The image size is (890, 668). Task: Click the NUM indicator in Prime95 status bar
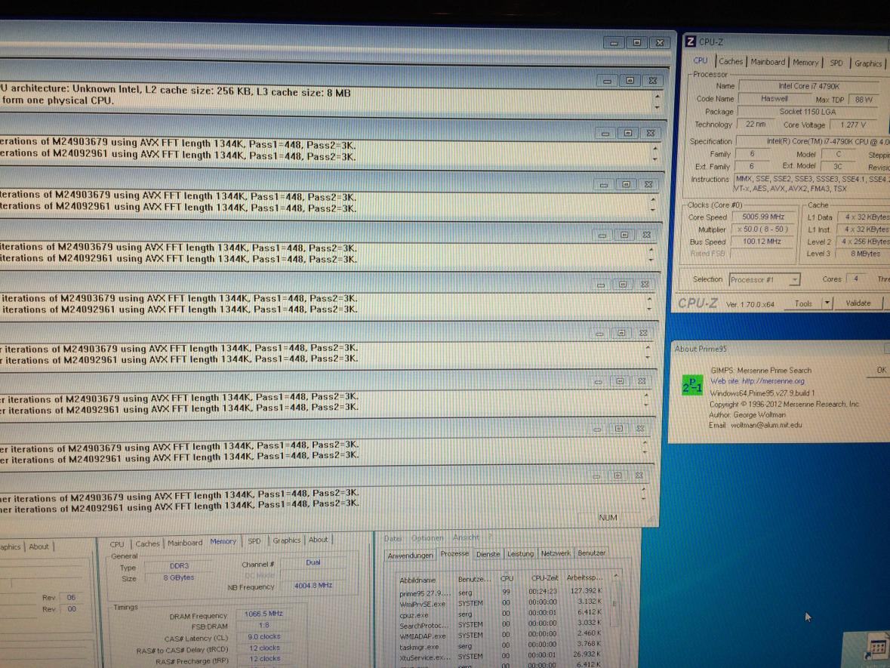tap(608, 518)
